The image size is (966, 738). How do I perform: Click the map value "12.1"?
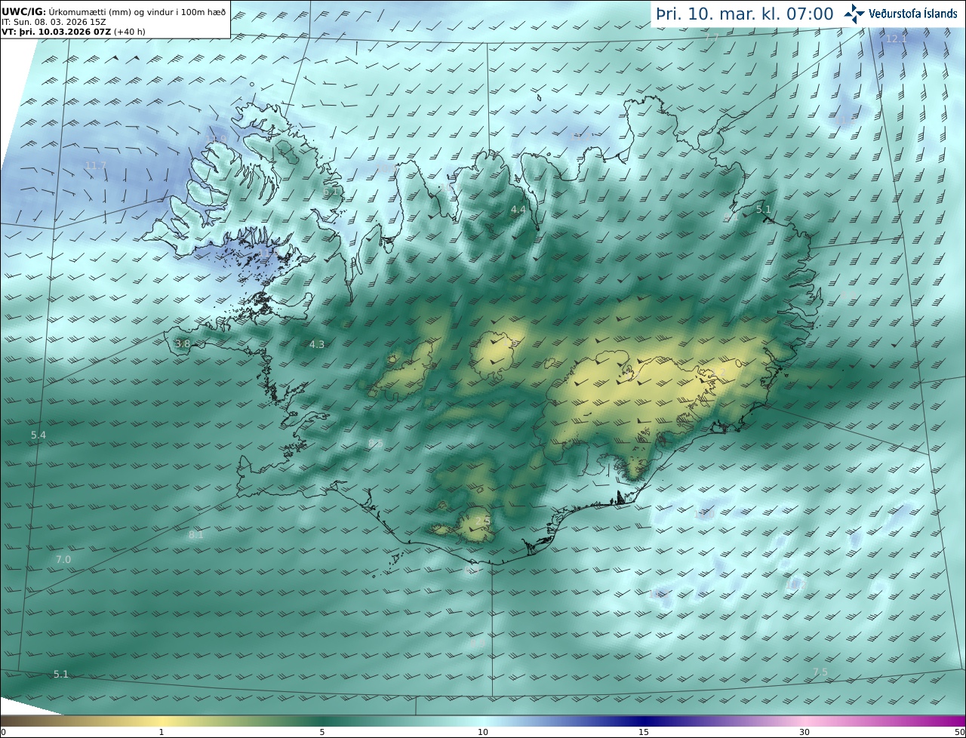point(896,38)
